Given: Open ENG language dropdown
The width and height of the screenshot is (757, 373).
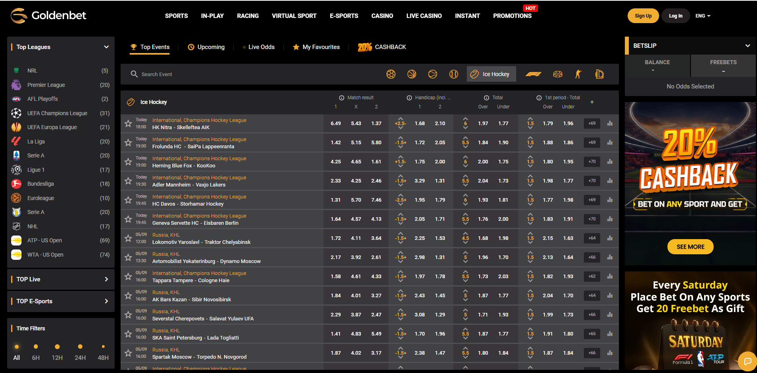Looking at the screenshot, I should [x=703, y=16].
